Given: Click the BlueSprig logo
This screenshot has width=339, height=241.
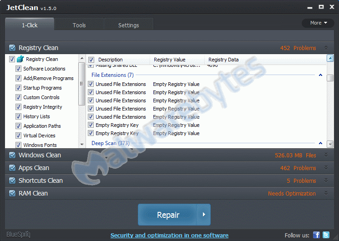Looking at the screenshot, I should click(x=18, y=235).
